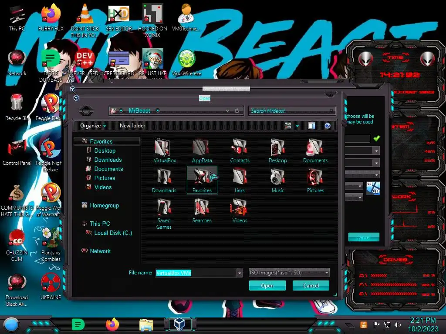Open Firefox from the taskbar
This screenshot has height=334, width=446.
[x=112, y=324]
